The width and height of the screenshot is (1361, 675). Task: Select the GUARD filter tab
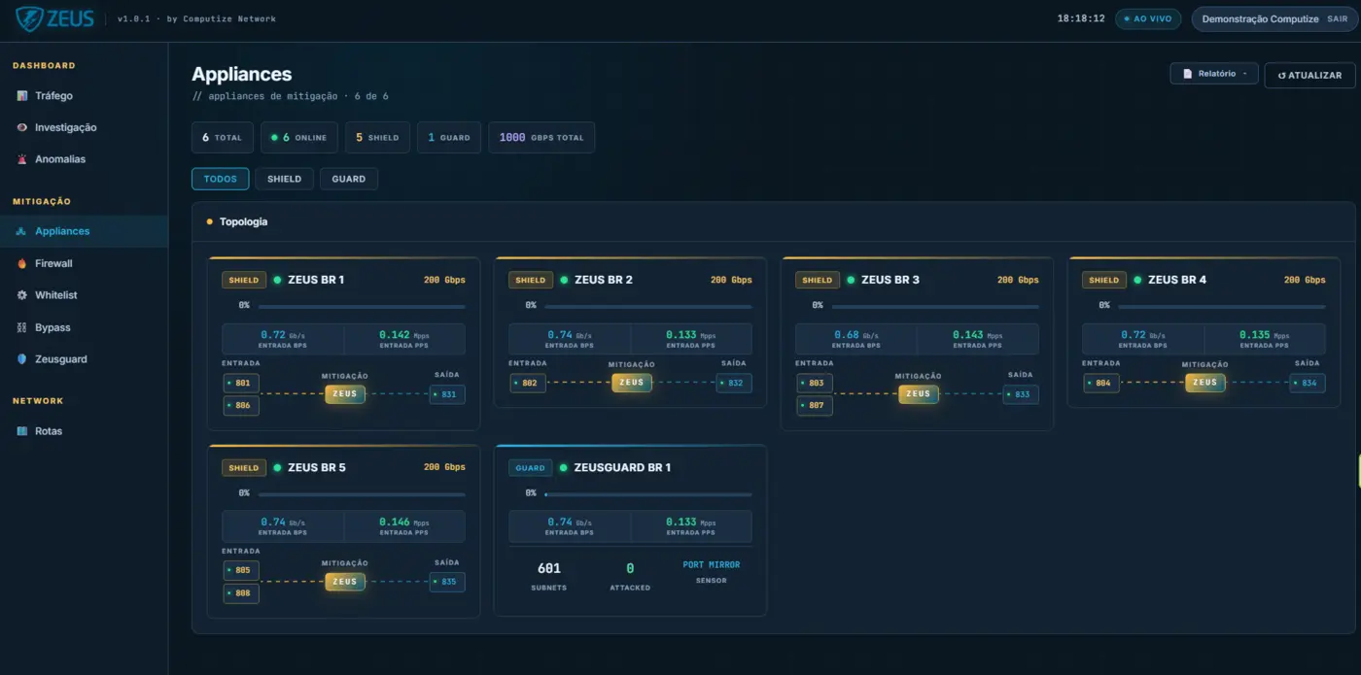pyautogui.click(x=349, y=179)
